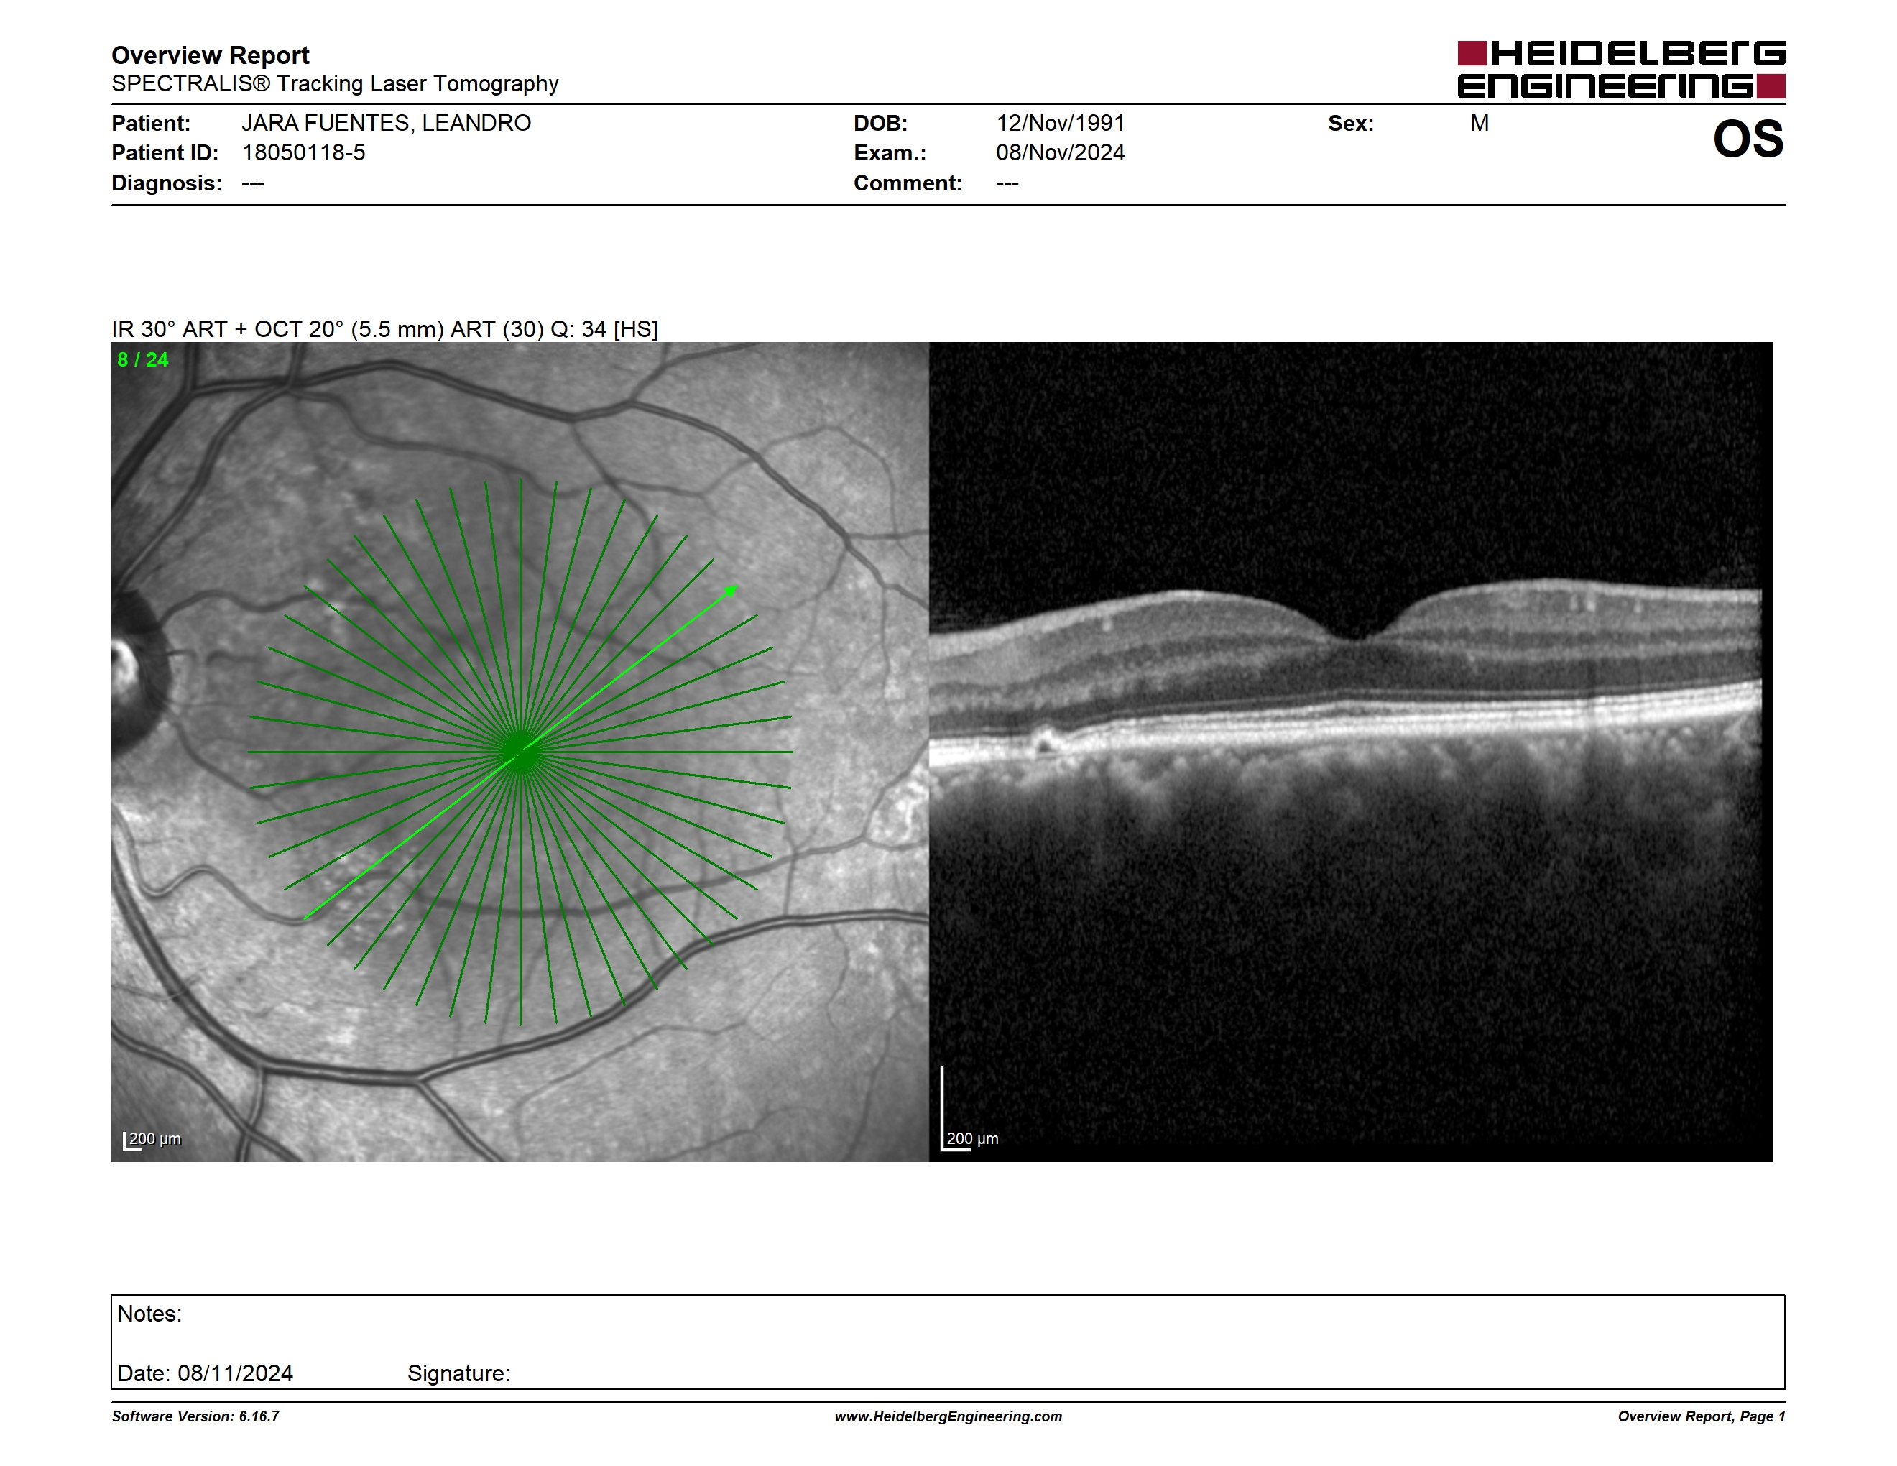The height and width of the screenshot is (1466, 1897).
Task: Click the 'Date: 08/11/2024' entry
Action: (x=205, y=1373)
